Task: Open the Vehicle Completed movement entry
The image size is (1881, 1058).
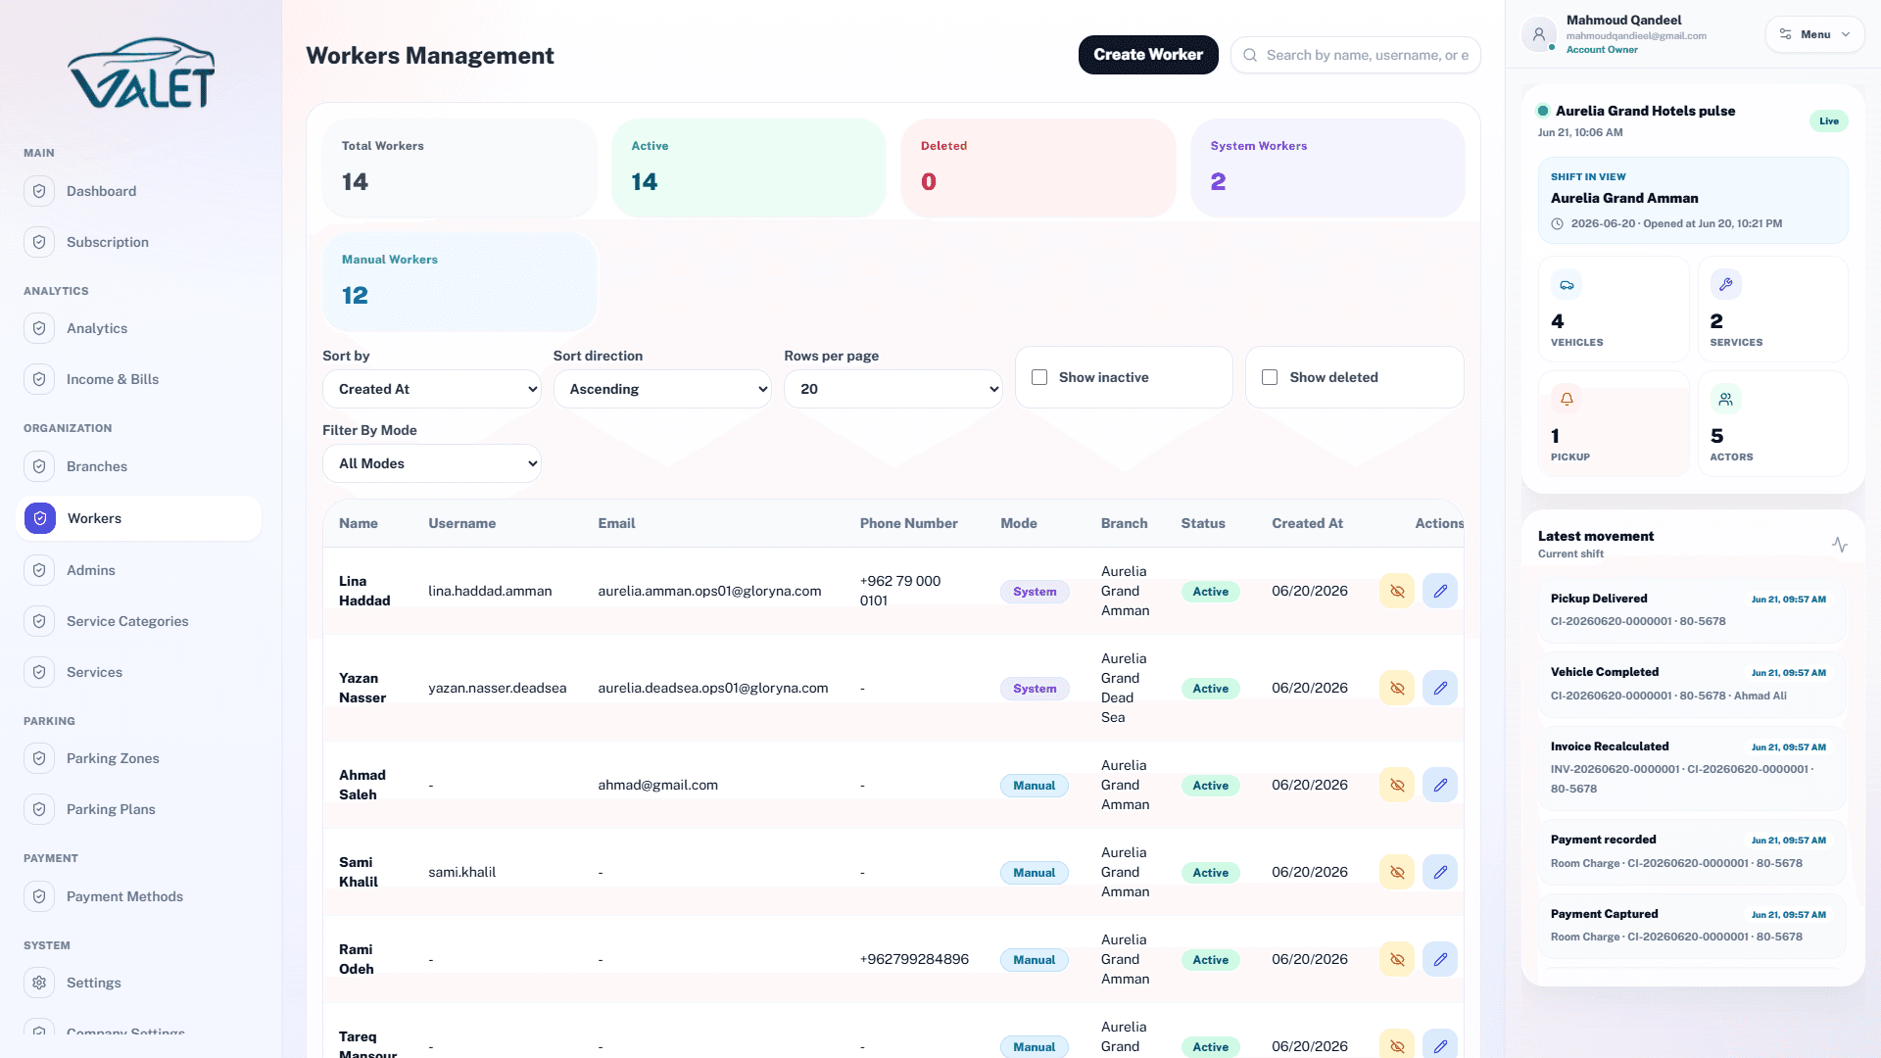Action: [1692, 684]
